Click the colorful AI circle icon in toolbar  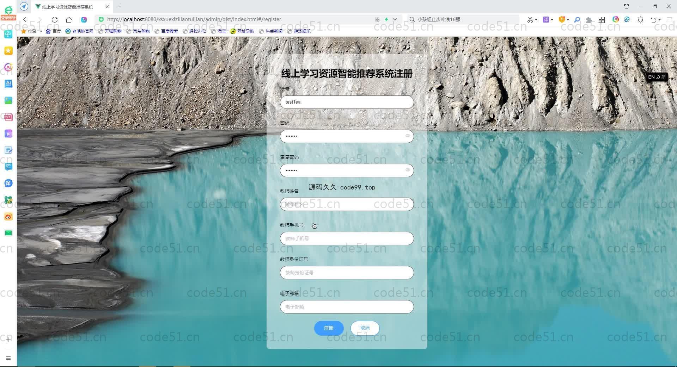point(616,19)
